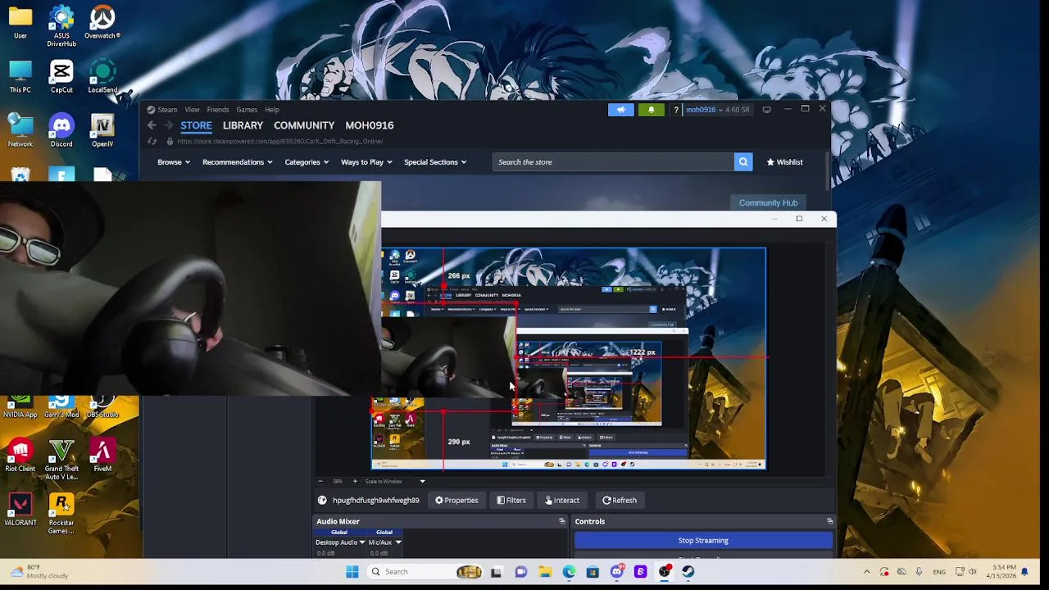Image resolution: width=1049 pixels, height=590 pixels.
Task: Open Rockstar Games Launcher desktop shortcut
Action: 61,514
